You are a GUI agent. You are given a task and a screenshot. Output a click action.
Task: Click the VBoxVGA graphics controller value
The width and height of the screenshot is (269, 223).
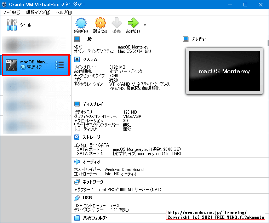[132, 116]
